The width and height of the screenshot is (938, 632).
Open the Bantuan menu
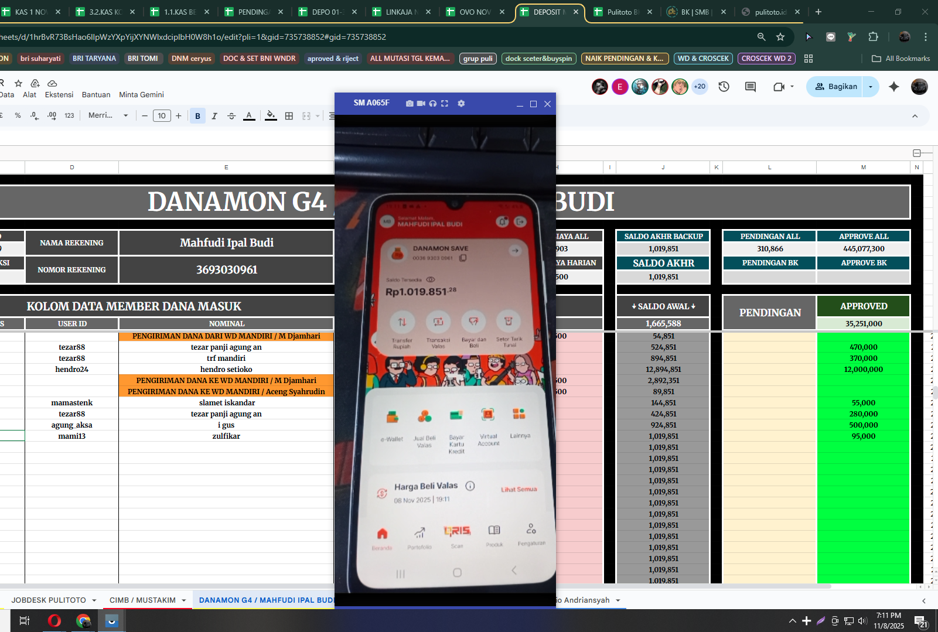pos(96,95)
